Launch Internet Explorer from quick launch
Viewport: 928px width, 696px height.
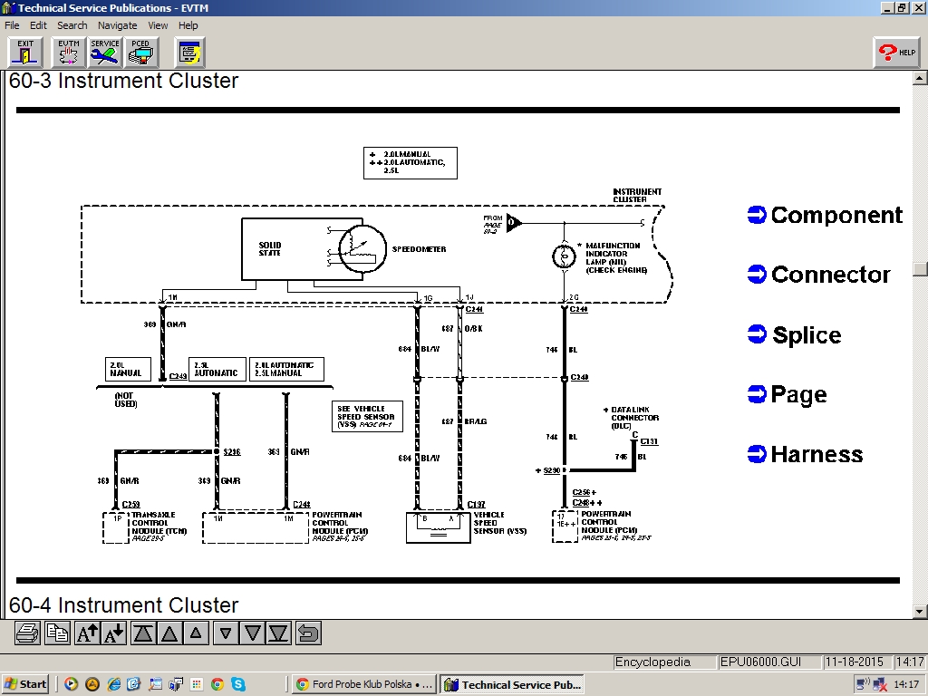click(113, 684)
